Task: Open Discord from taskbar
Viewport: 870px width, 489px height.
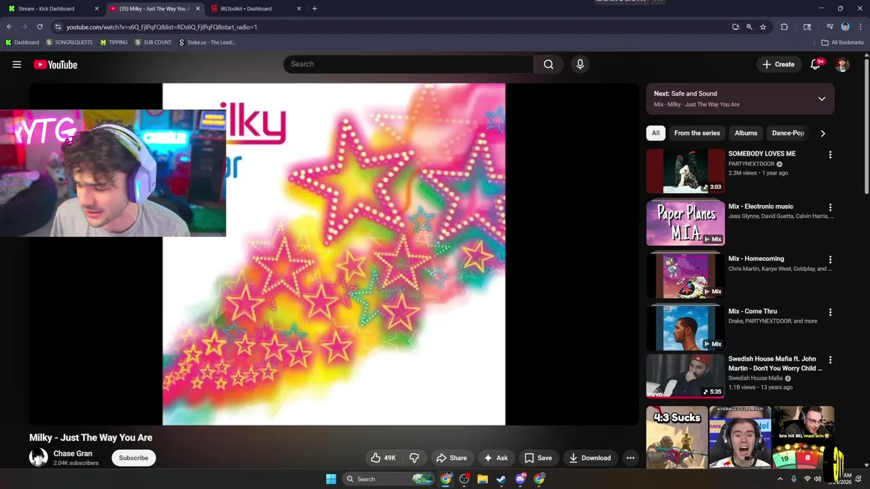Action: tap(521, 479)
